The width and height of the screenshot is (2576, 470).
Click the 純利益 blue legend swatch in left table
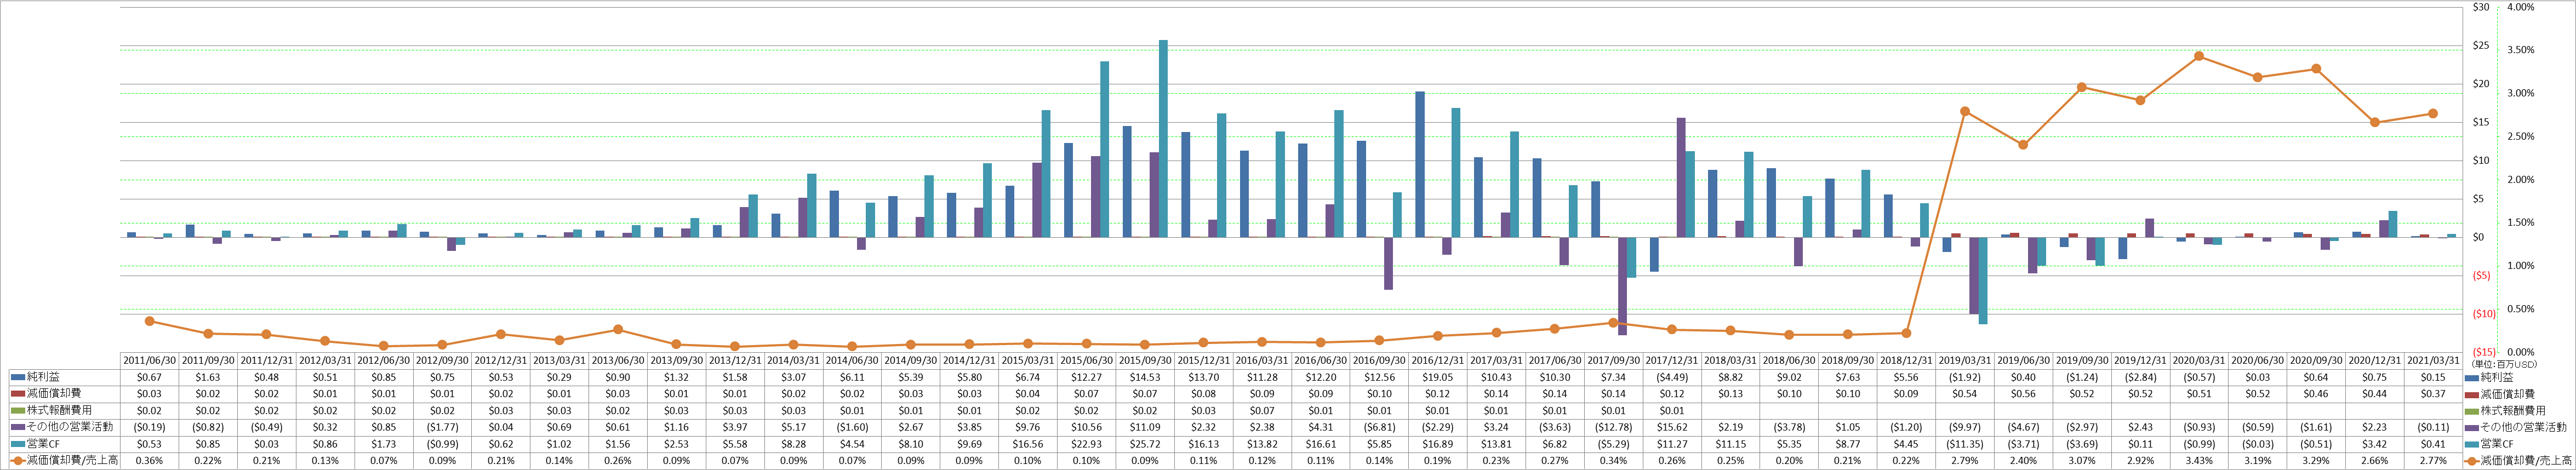click(17, 377)
